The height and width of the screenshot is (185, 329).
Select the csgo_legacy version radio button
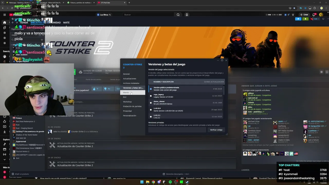coord(151,96)
